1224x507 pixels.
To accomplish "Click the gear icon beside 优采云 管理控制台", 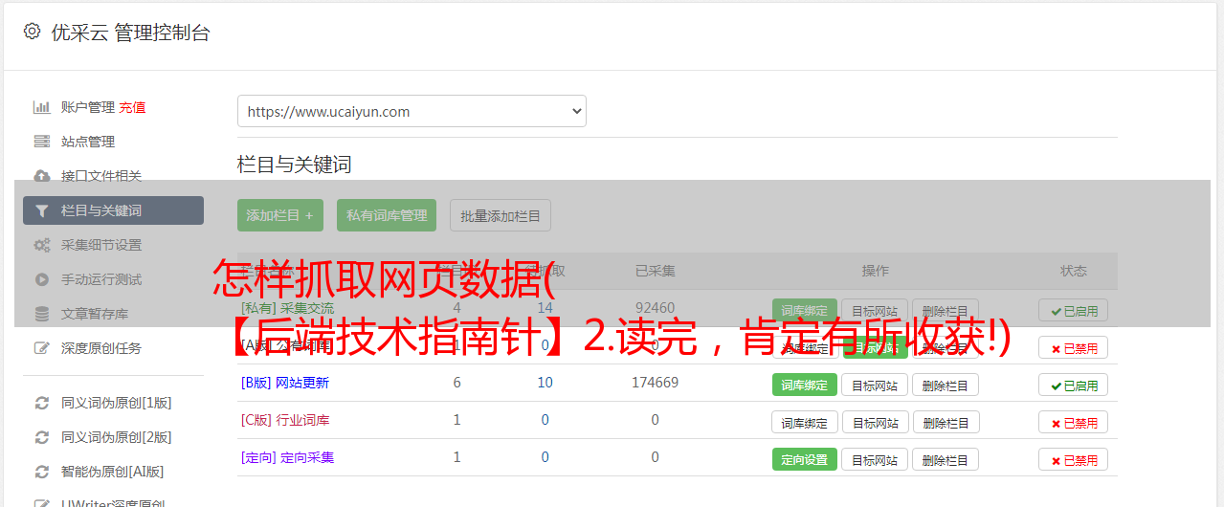I will 32,32.
